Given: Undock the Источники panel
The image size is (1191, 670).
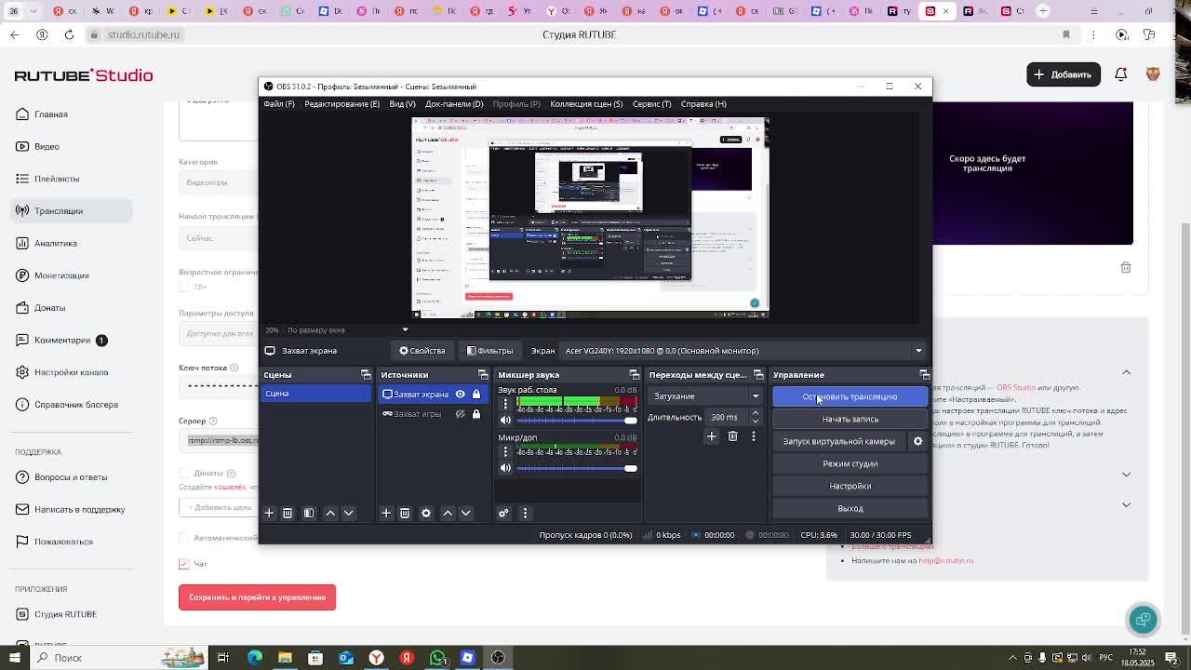Looking at the screenshot, I should [483, 375].
